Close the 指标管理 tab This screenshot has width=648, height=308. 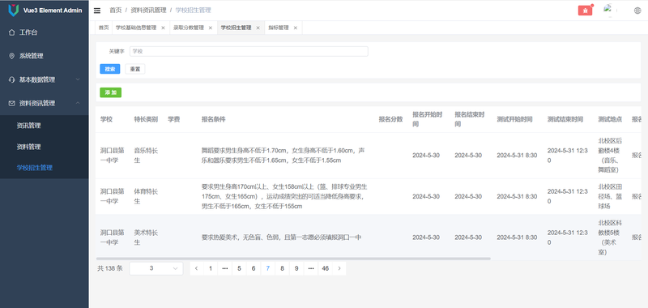pos(295,28)
